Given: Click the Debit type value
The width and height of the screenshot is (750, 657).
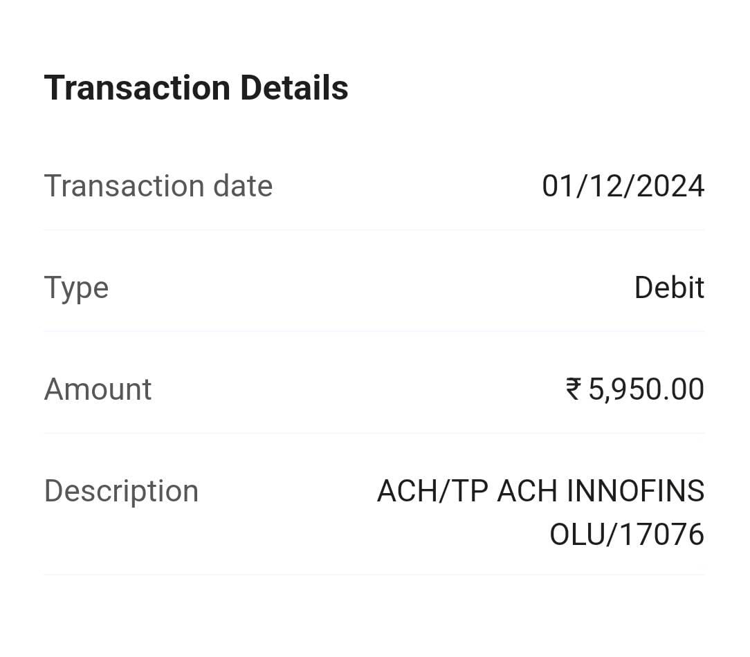Looking at the screenshot, I should click(668, 288).
